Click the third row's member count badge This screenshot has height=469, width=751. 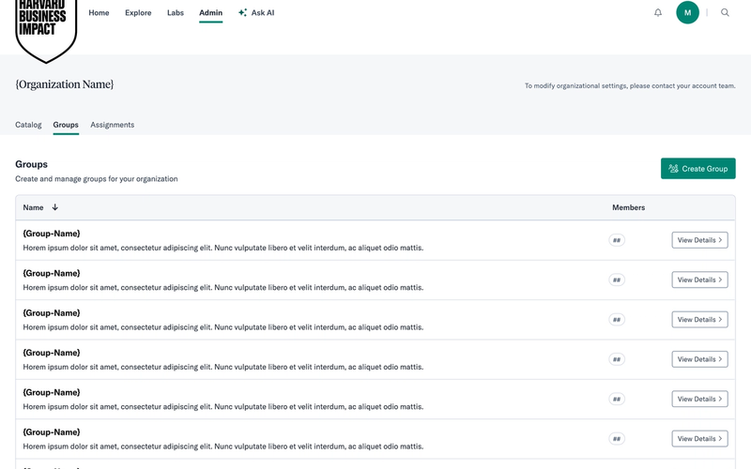click(x=617, y=320)
